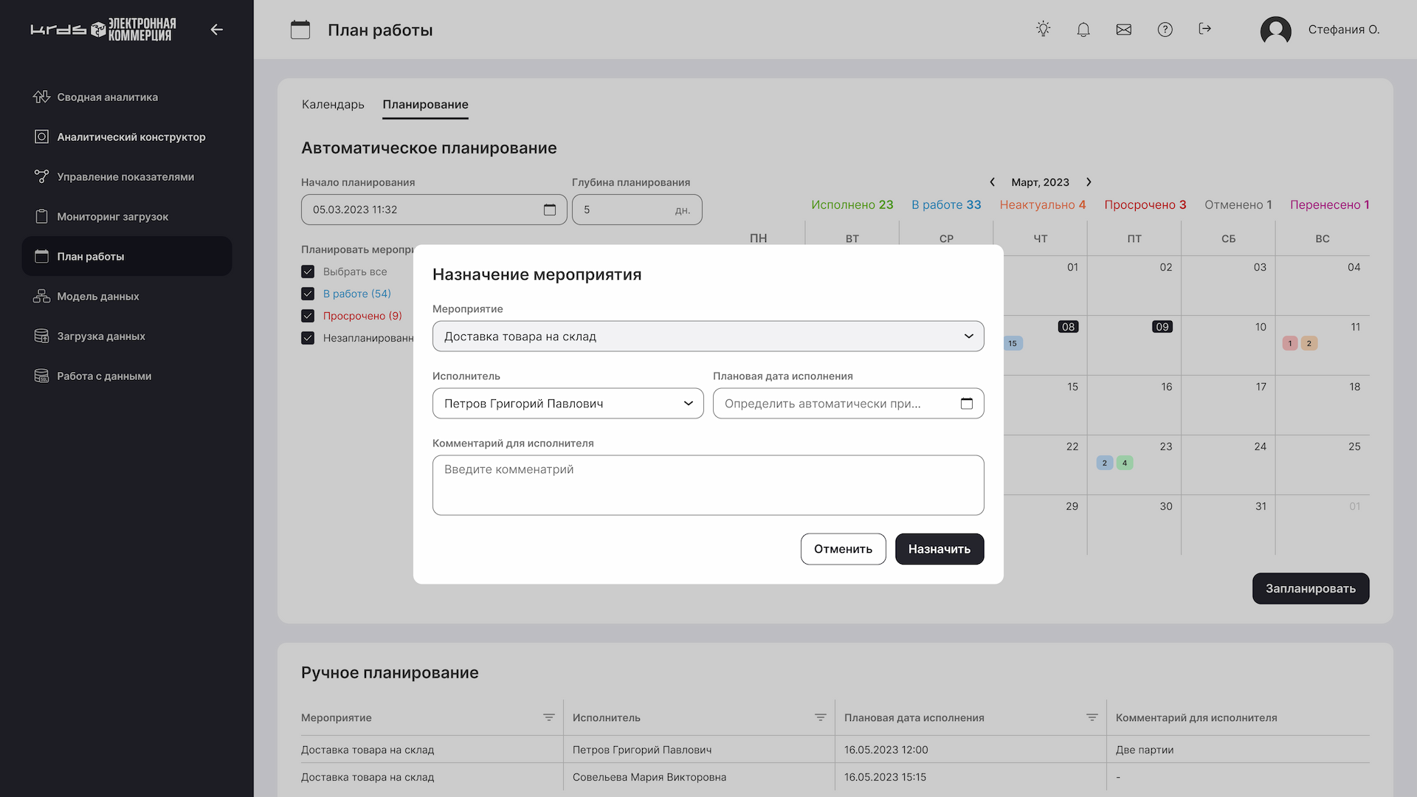This screenshot has height=797, width=1417.
Task: Open help via the question mark icon
Action: coord(1165,30)
